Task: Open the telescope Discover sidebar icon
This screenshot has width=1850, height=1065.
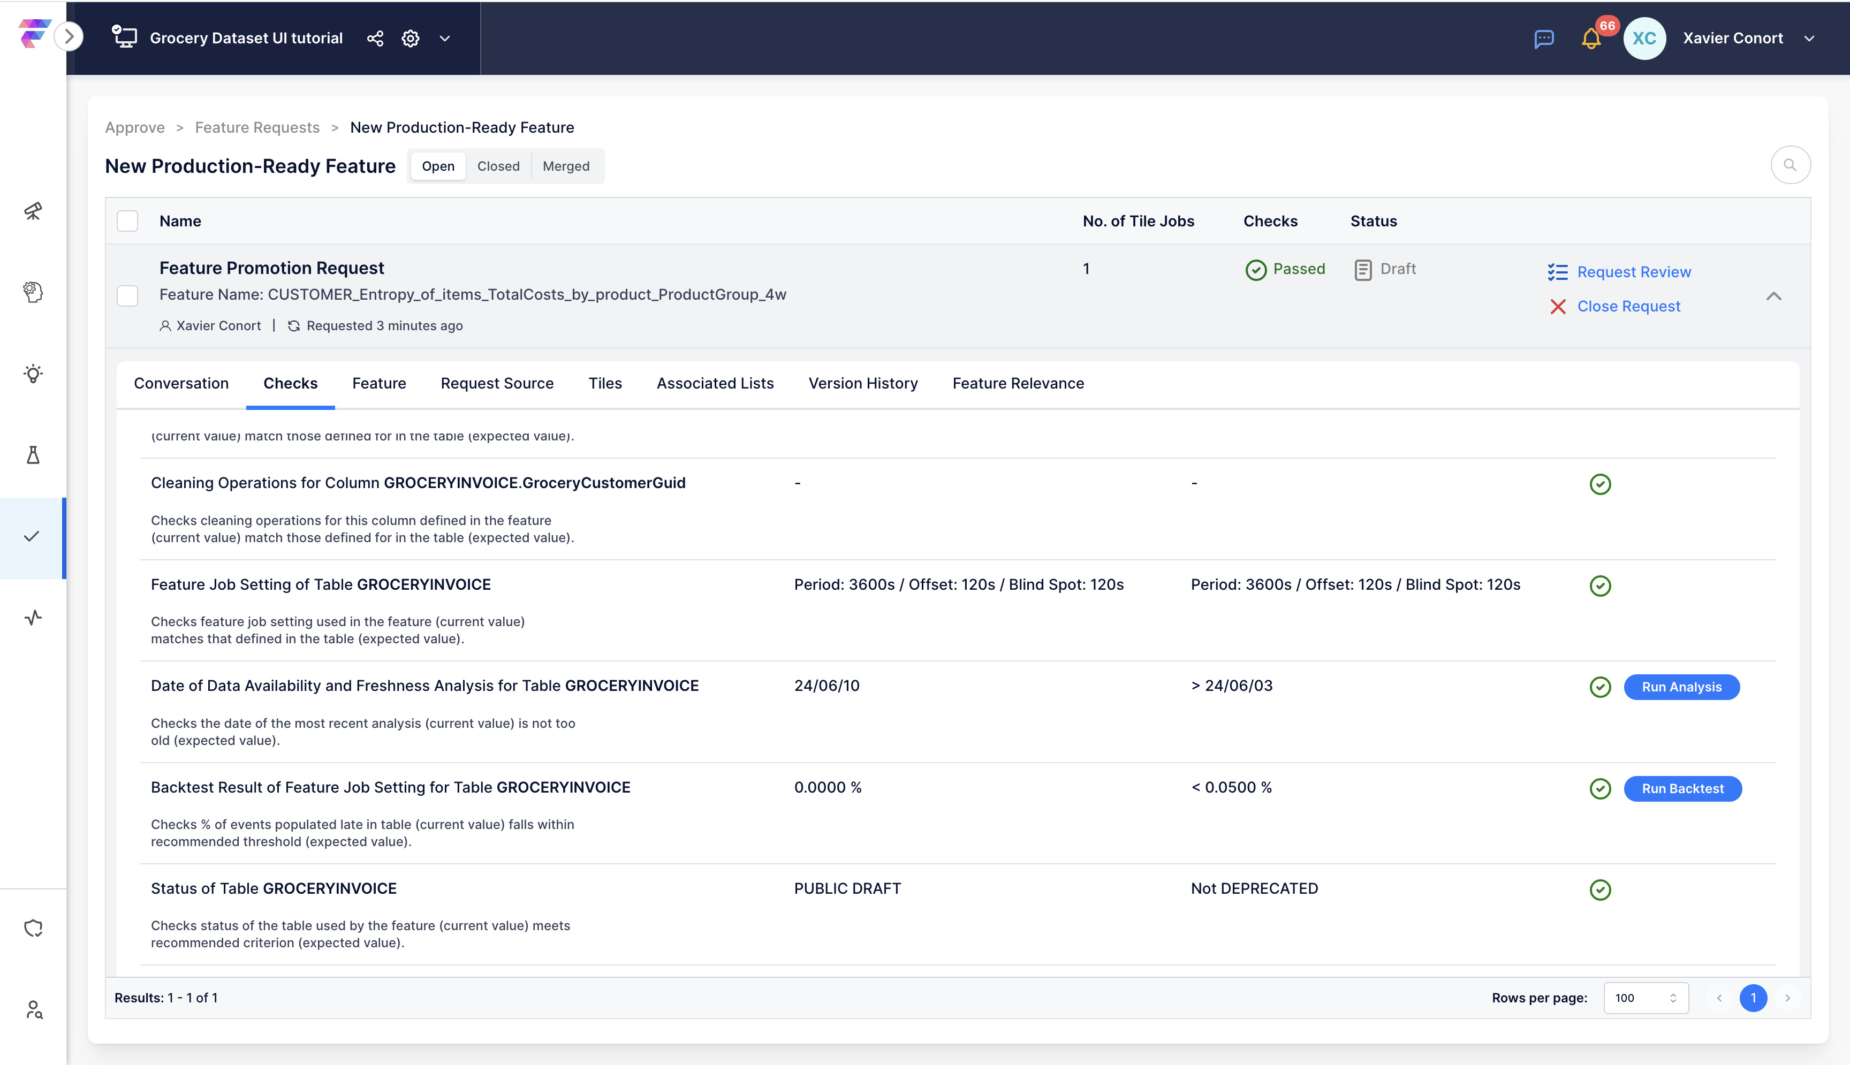Action: coord(33,211)
